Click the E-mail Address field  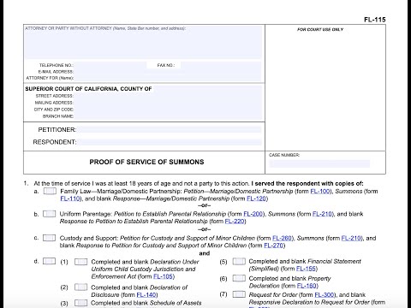tap(168, 72)
